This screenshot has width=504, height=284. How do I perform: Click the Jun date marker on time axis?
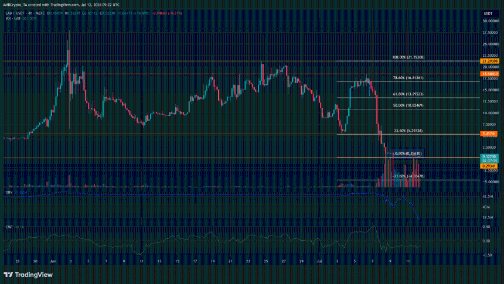pyautogui.click(x=53, y=262)
